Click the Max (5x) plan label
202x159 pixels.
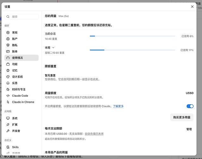tap(64, 16)
